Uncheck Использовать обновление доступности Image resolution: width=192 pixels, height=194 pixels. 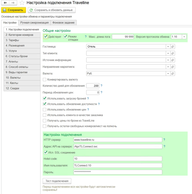(x=45, y=104)
